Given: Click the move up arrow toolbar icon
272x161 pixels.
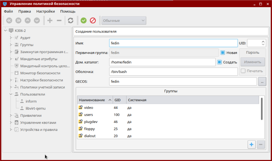Looking at the screenshot, I should click(28, 20).
